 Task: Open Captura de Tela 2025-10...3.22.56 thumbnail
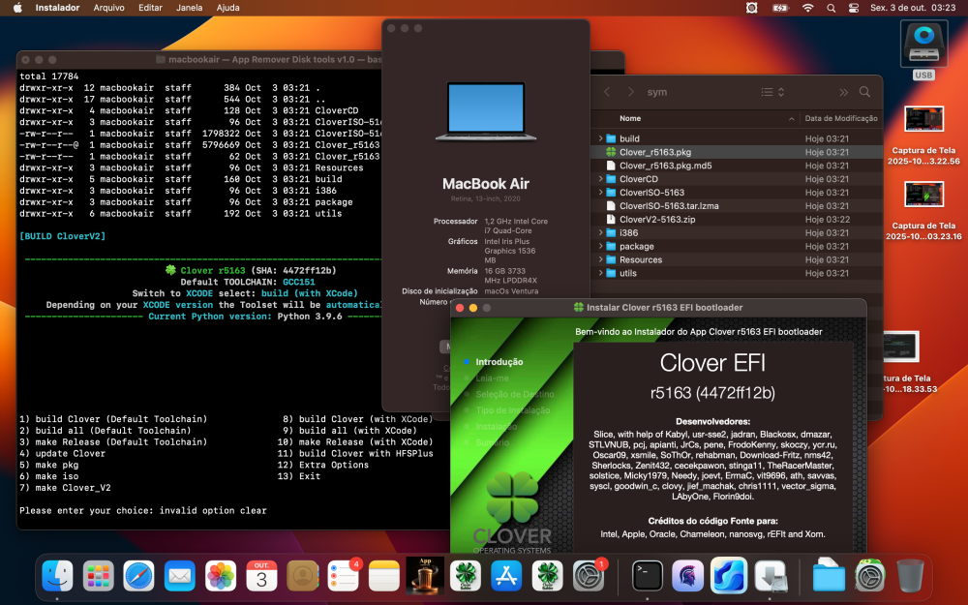(x=923, y=119)
